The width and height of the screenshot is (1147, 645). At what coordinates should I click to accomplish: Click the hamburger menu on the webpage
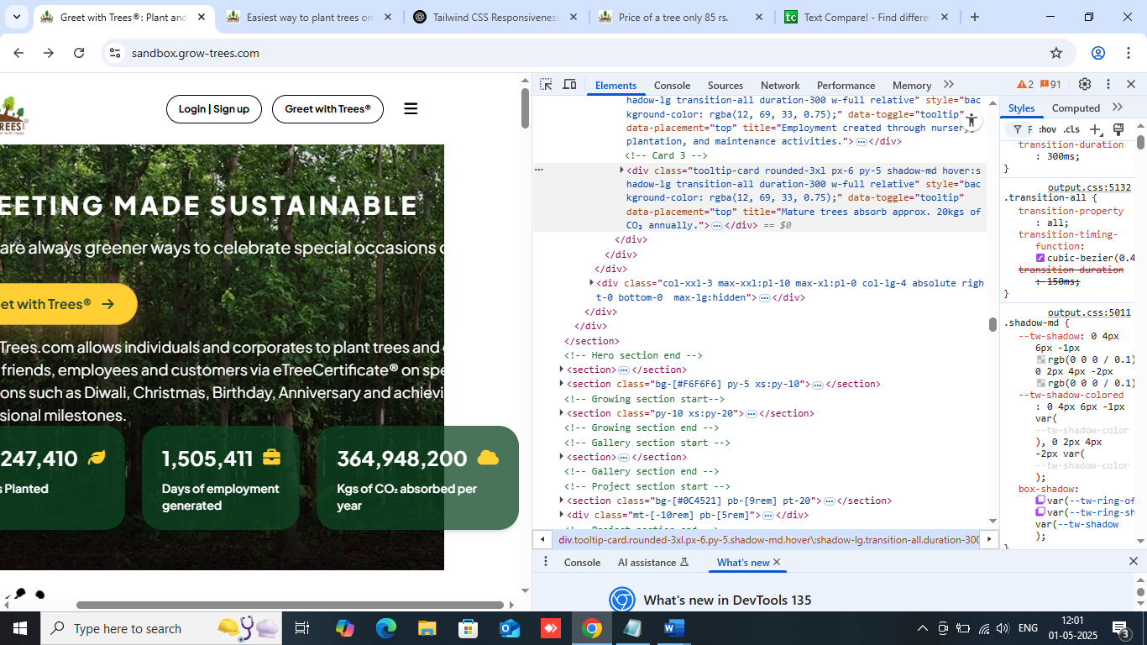411,108
